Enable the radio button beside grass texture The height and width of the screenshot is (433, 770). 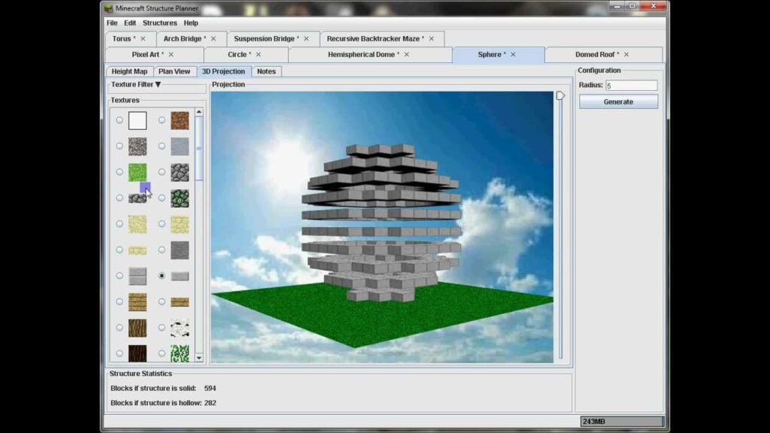(x=120, y=172)
